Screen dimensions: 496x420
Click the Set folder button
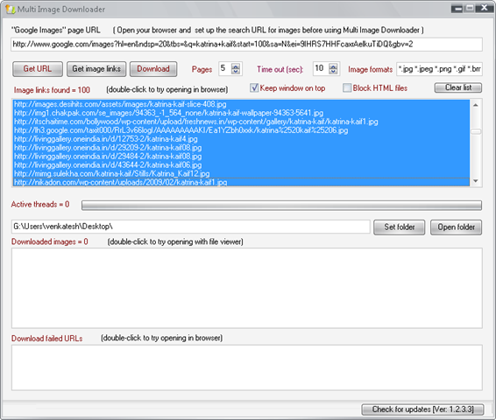coord(400,227)
